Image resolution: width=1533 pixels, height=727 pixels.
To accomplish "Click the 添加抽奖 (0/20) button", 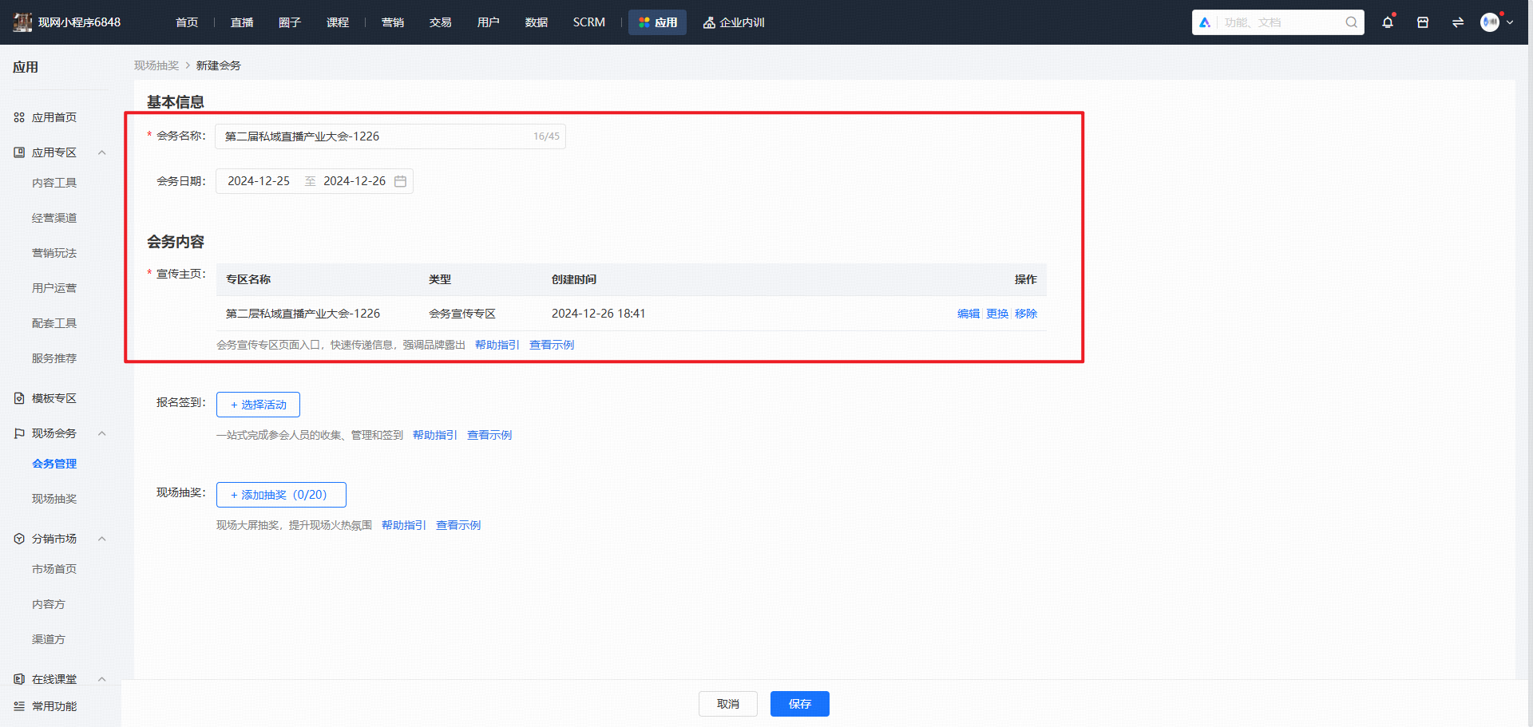I will click(281, 495).
